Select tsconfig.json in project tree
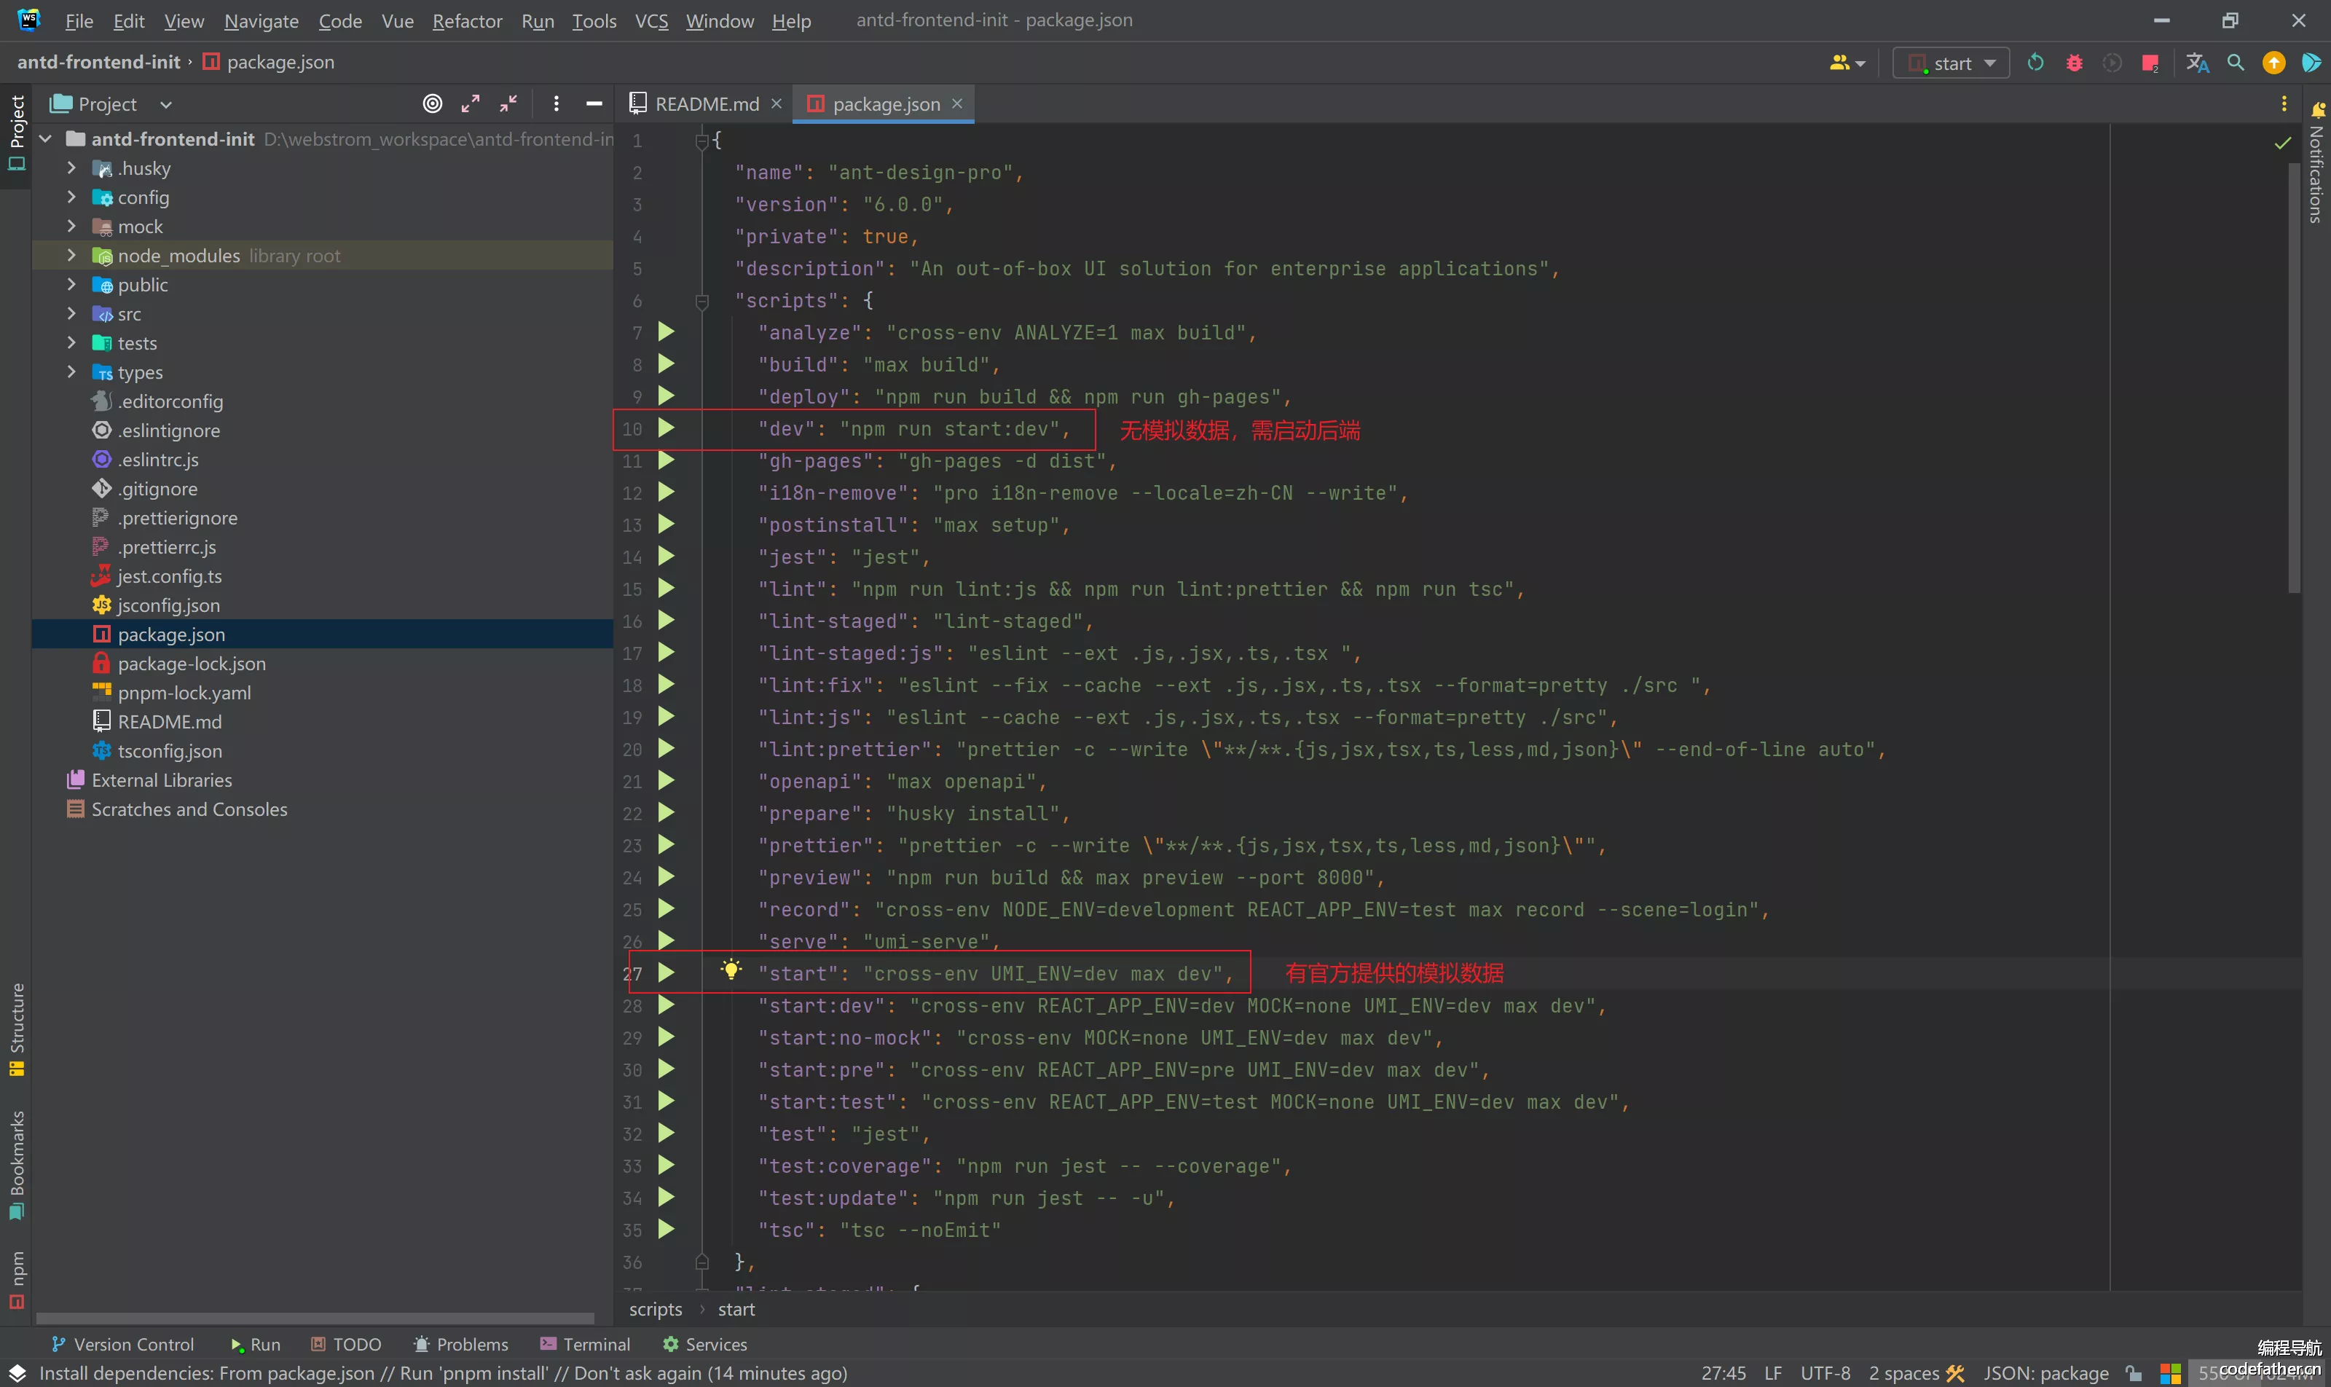The image size is (2331, 1387). (169, 750)
